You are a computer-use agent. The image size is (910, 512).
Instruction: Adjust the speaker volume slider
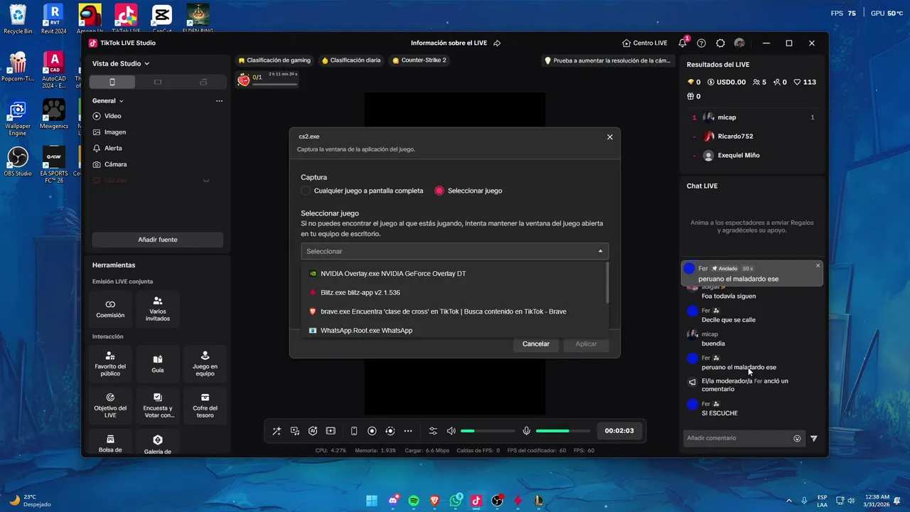click(x=488, y=431)
